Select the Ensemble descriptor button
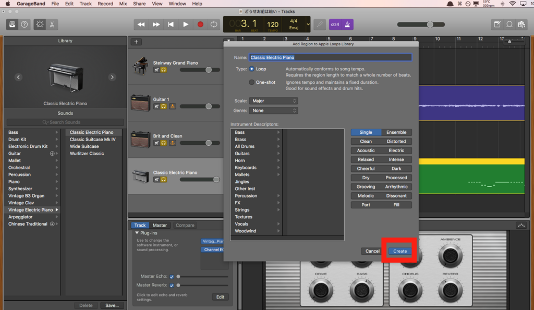Screen dimensions: 534x310 tap(396, 132)
